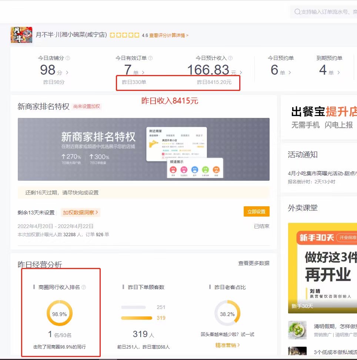
Task: Click the search magnifier icon
Action: coord(297,12)
